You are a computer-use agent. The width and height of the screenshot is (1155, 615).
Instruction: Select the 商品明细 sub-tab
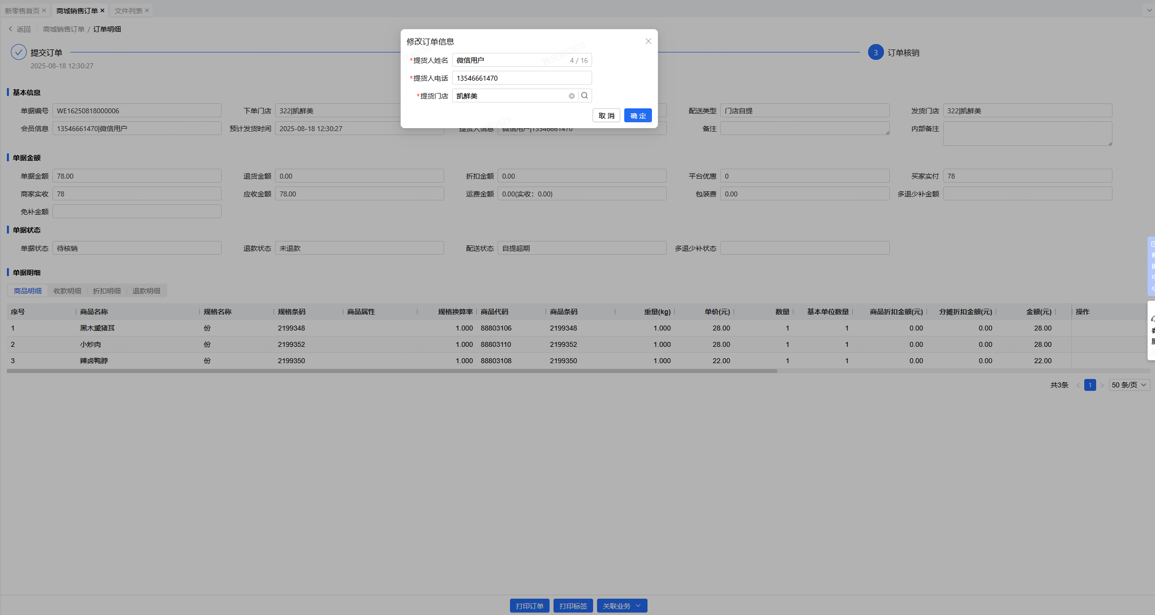pos(28,291)
